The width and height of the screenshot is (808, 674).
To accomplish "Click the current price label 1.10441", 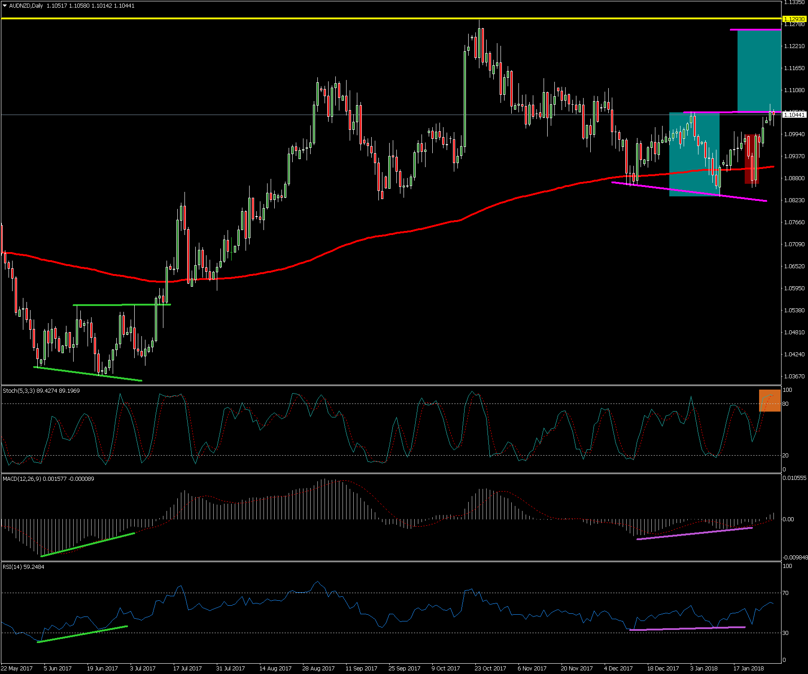I will (x=794, y=115).
